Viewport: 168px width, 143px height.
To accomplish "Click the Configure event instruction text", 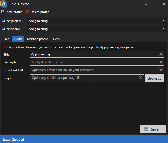I will [x=69, y=47].
